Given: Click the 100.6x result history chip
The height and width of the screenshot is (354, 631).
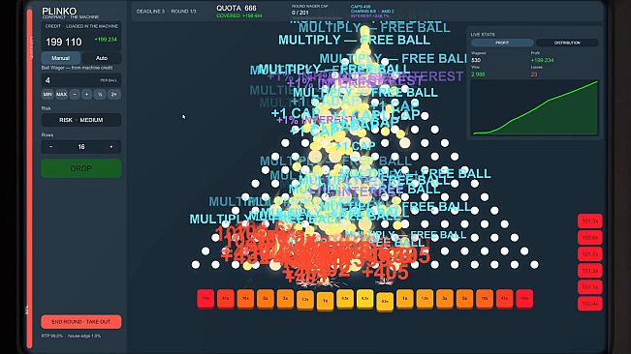Looking at the screenshot, I should click(x=590, y=238).
